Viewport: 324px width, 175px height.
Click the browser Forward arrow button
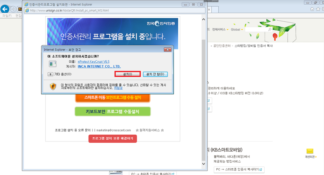point(13,9)
